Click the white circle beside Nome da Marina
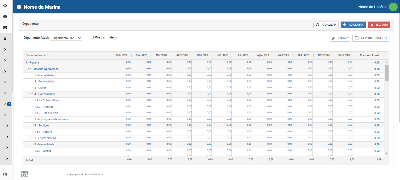This screenshot has width=400, height=180. click(19, 7)
